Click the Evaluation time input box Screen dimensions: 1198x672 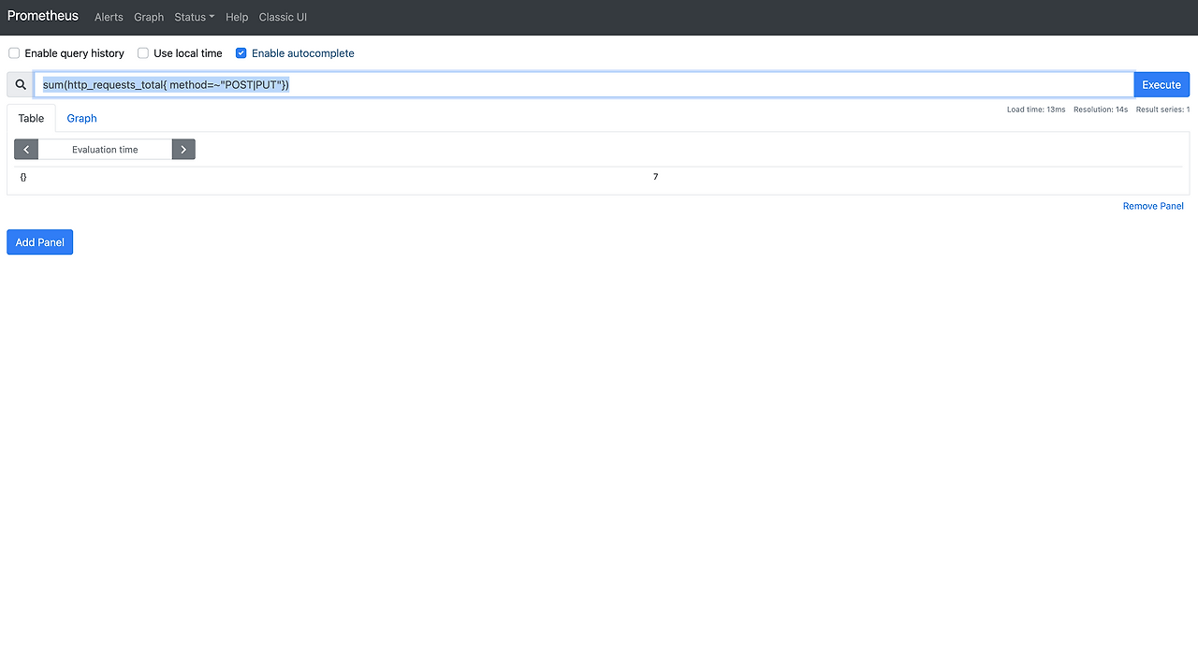click(105, 149)
